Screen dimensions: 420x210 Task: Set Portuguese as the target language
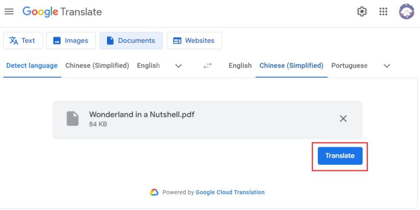tap(349, 66)
